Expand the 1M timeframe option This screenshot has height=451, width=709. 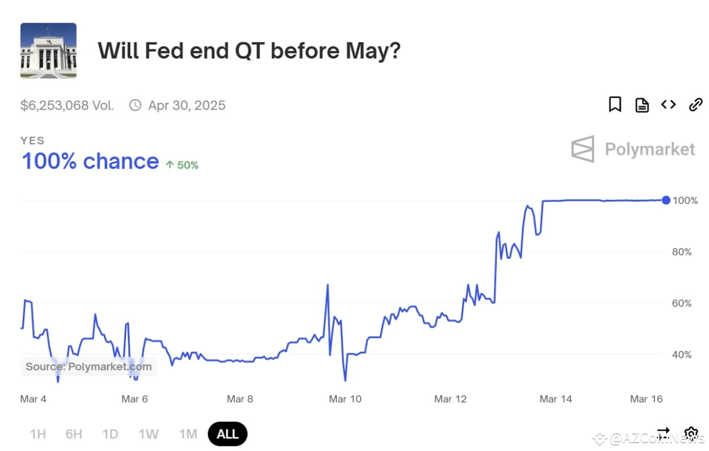point(187,433)
